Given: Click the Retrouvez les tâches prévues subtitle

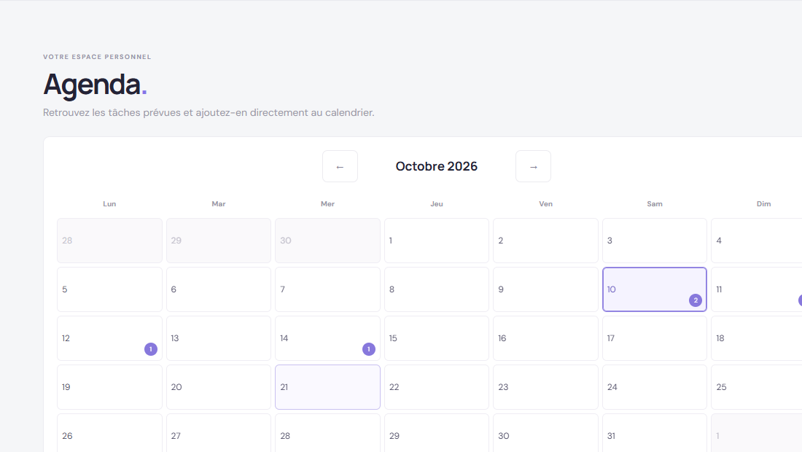Looking at the screenshot, I should (x=209, y=112).
